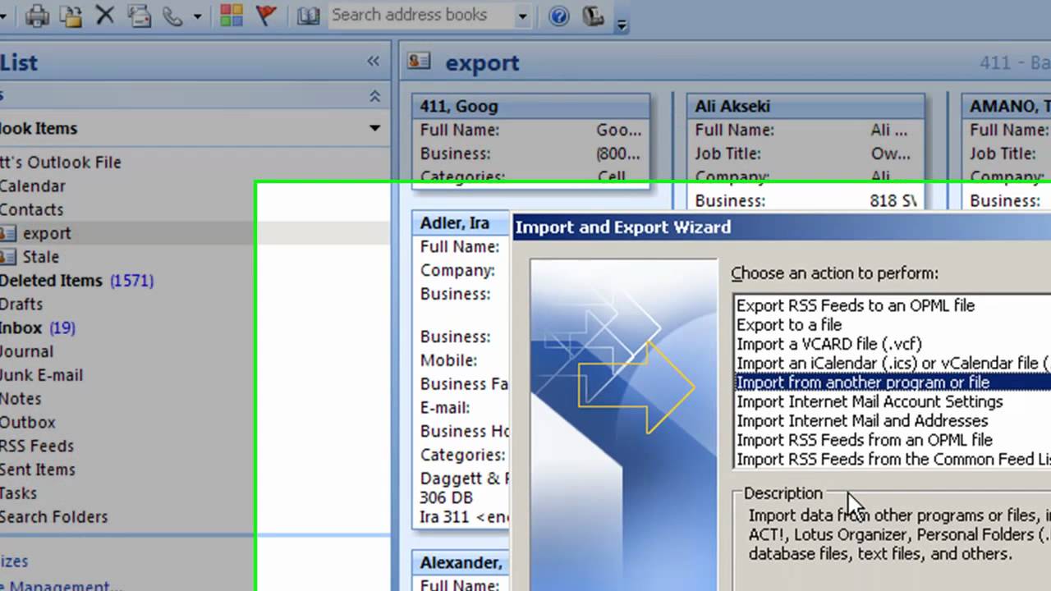Collapse the pane section with up chevrons

[x=374, y=96]
